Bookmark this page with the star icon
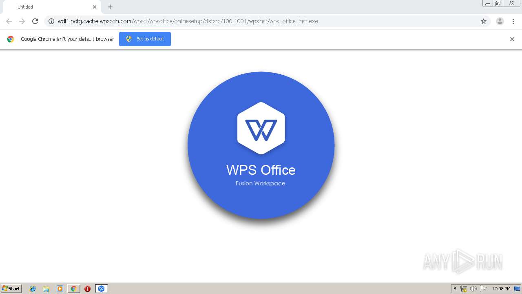 point(484,21)
